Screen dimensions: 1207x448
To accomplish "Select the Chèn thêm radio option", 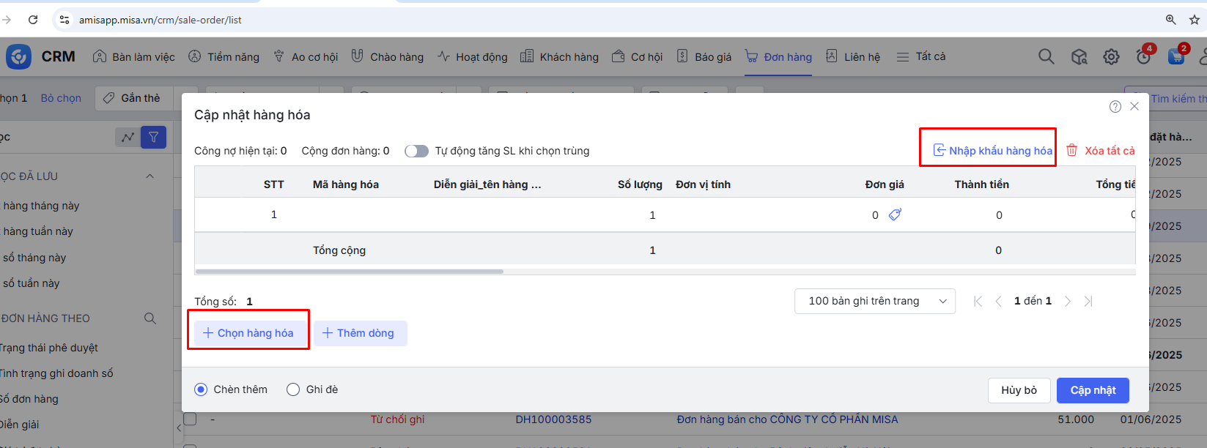I will [201, 389].
